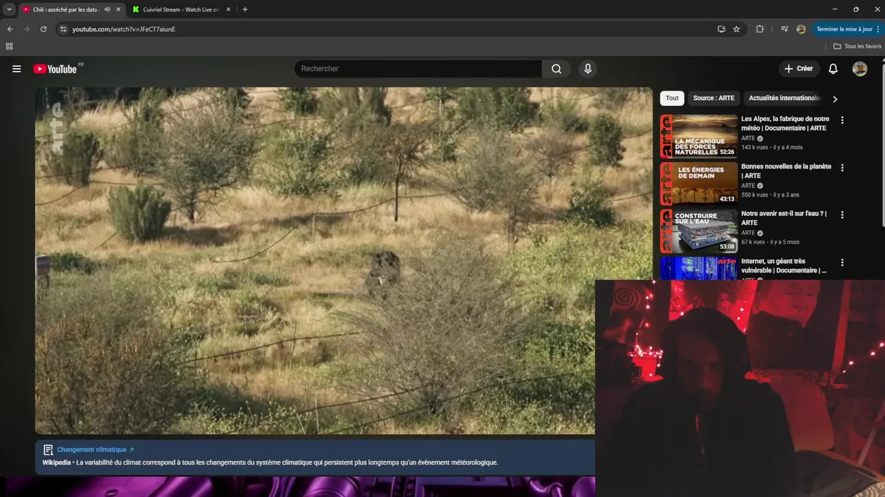This screenshot has width=885, height=497.
Task: Click Notre avenir est-il sur l'eau title
Action: coord(784,218)
